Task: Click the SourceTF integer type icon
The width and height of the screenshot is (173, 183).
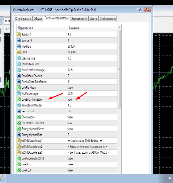Action: click(x=19, y=40)
